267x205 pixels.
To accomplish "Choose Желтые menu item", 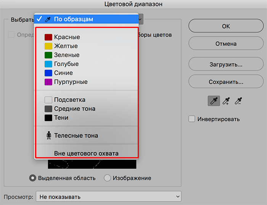I will coord(86,46).
